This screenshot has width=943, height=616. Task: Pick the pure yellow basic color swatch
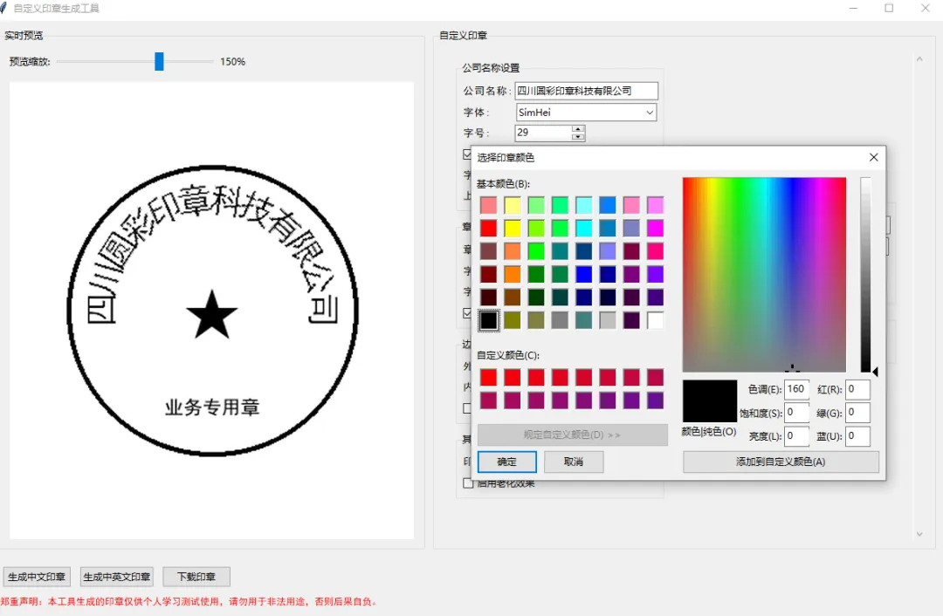tap(513, 229)
